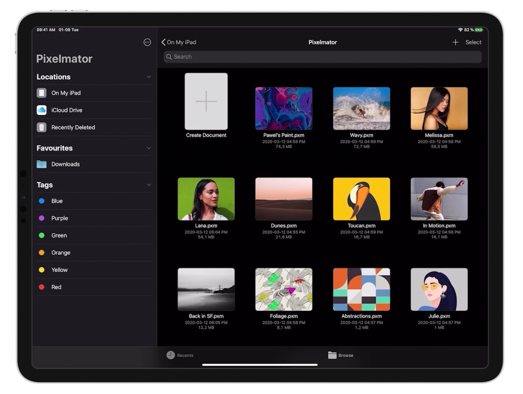The width and height of the screenshot is (523, 394).
Task: Collapse the Tags section
Action: pyautogui.click(x=149, y=184)
